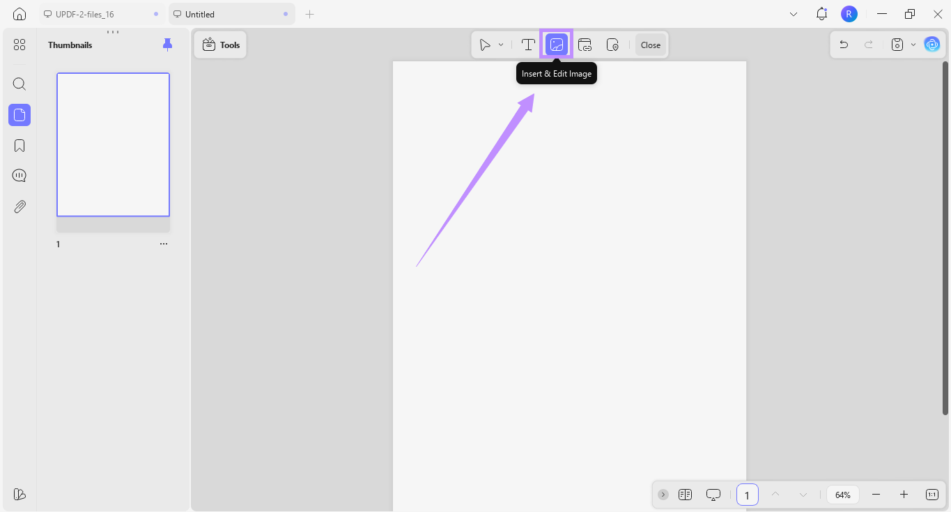Toggle the Thumbnails sidebar panel icon

tap(19, 115)
